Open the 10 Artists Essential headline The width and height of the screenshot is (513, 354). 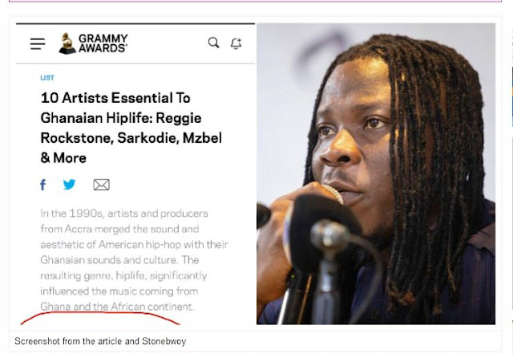[x=131, y=128]
